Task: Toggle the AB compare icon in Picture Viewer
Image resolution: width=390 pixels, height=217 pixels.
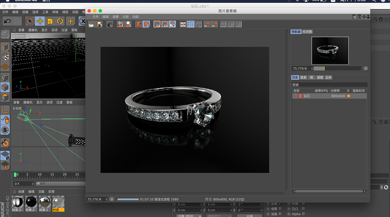Action: tap(183, 24)
